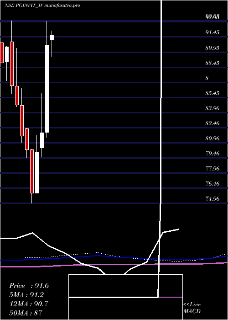
Task: Select the 85.45 price axis label
Action: pyautogui.click(x=212, y=93)
